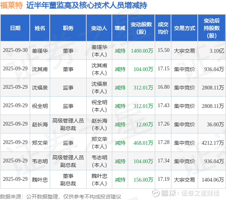The width and height of the screenshot is (226, 200).
Task: Click the 468.01万 share change value
Action: coord(143,143)
